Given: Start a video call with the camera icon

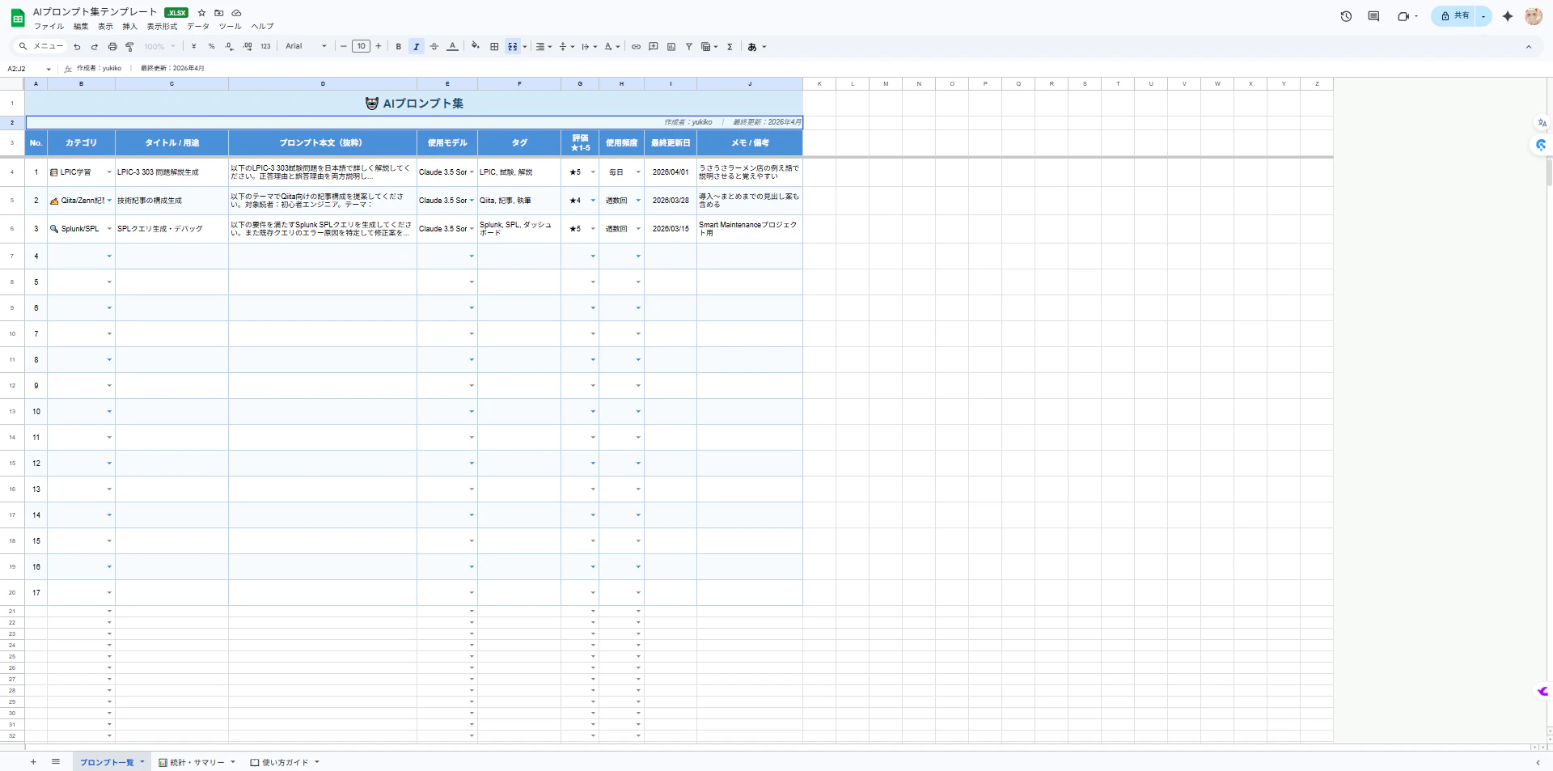Looking at the screenshot, I should point(1407,16).
